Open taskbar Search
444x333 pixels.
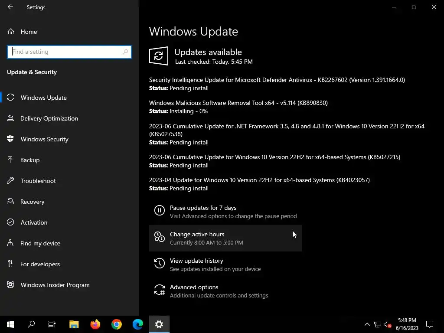pyautogui.click(x=31, y=324)
